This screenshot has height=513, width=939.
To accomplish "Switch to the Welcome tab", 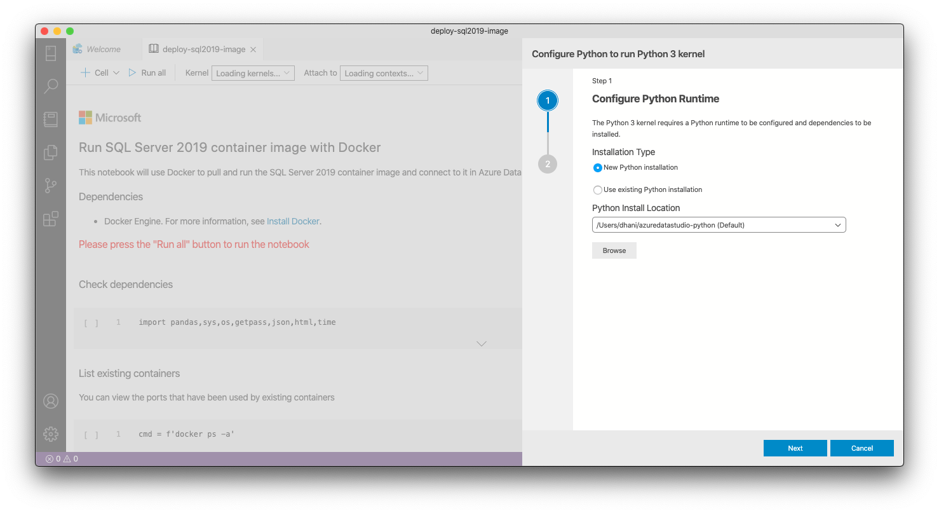I will 103,49.
